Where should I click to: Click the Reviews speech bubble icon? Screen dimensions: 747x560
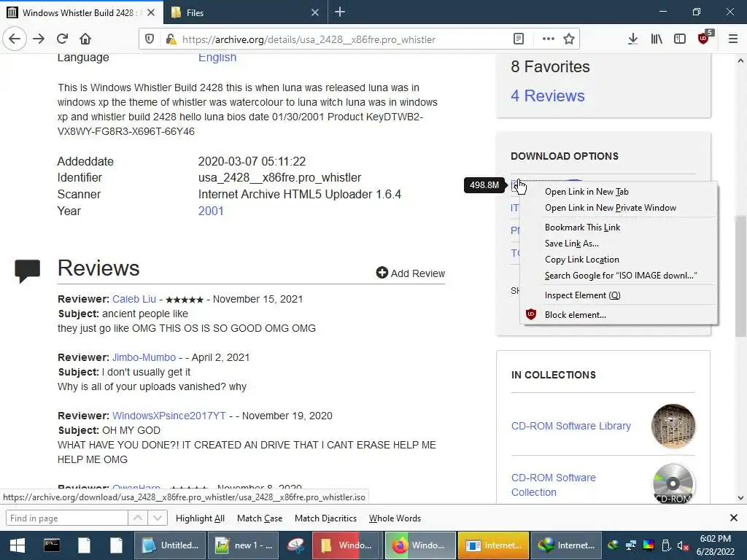[28, 271]
